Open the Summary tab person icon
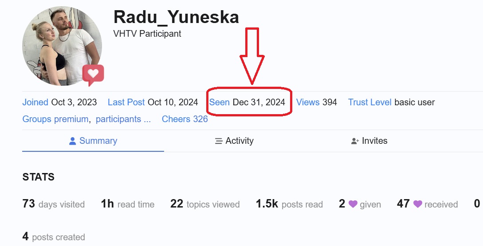Screen dimensions: 483x246 click(72, 141)
